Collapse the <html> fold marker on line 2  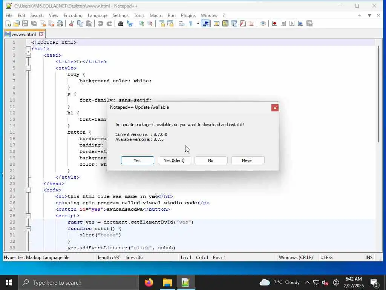(x=28, y=49)
